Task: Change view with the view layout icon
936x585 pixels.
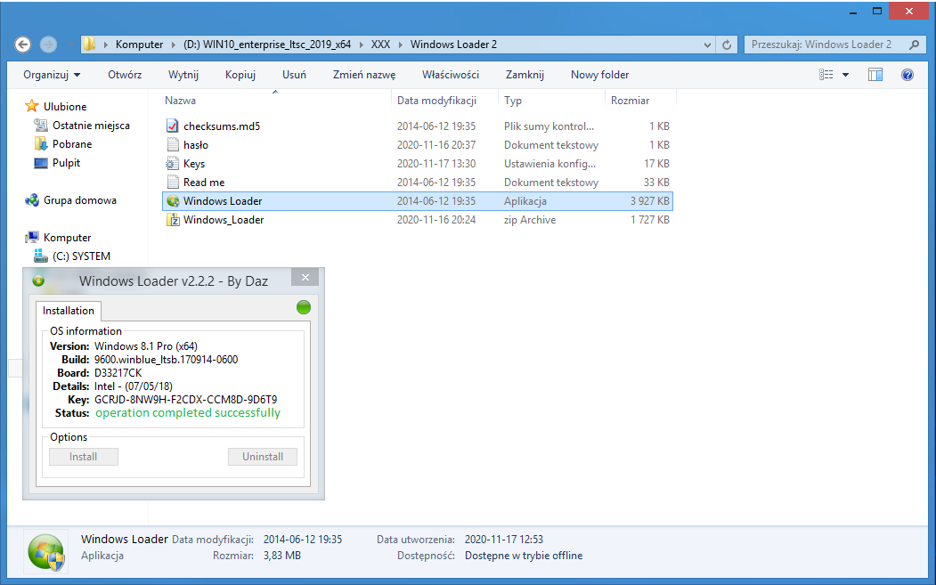Action: coord(826,75)
